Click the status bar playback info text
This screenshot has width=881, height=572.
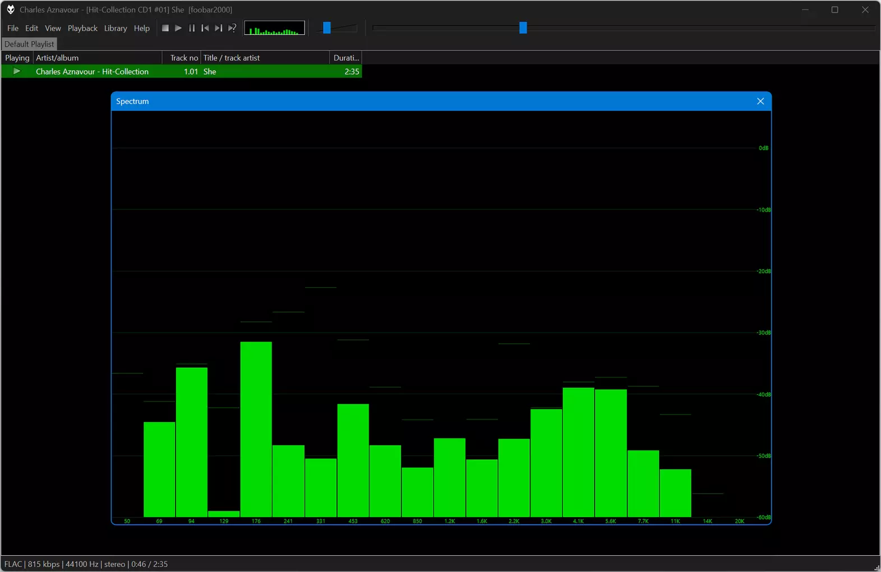tap(86, 564)
